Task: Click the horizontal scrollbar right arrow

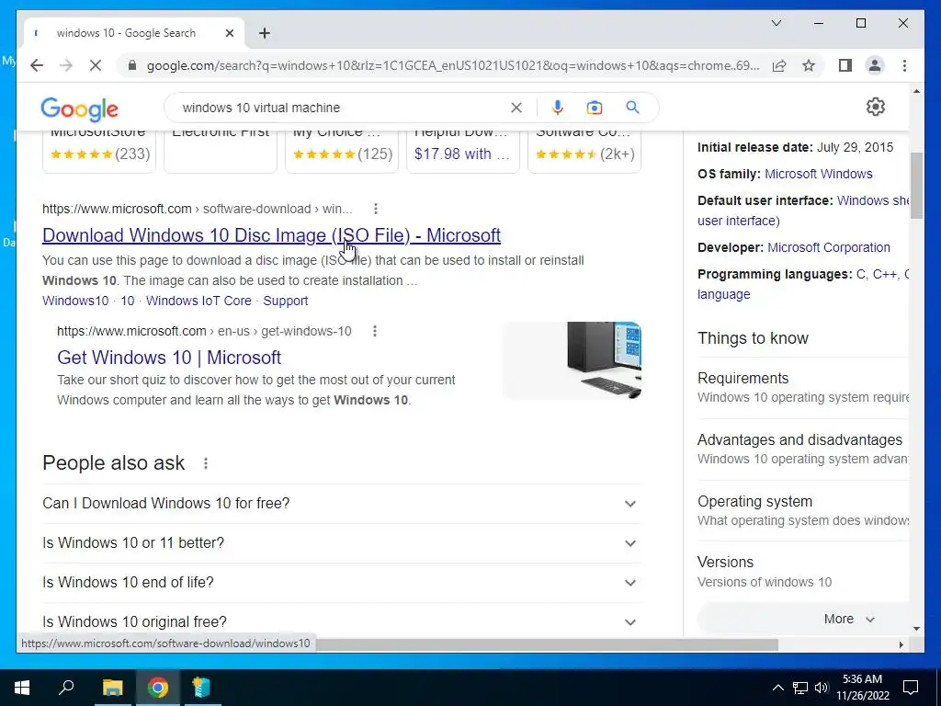Action: pos(901,644)
